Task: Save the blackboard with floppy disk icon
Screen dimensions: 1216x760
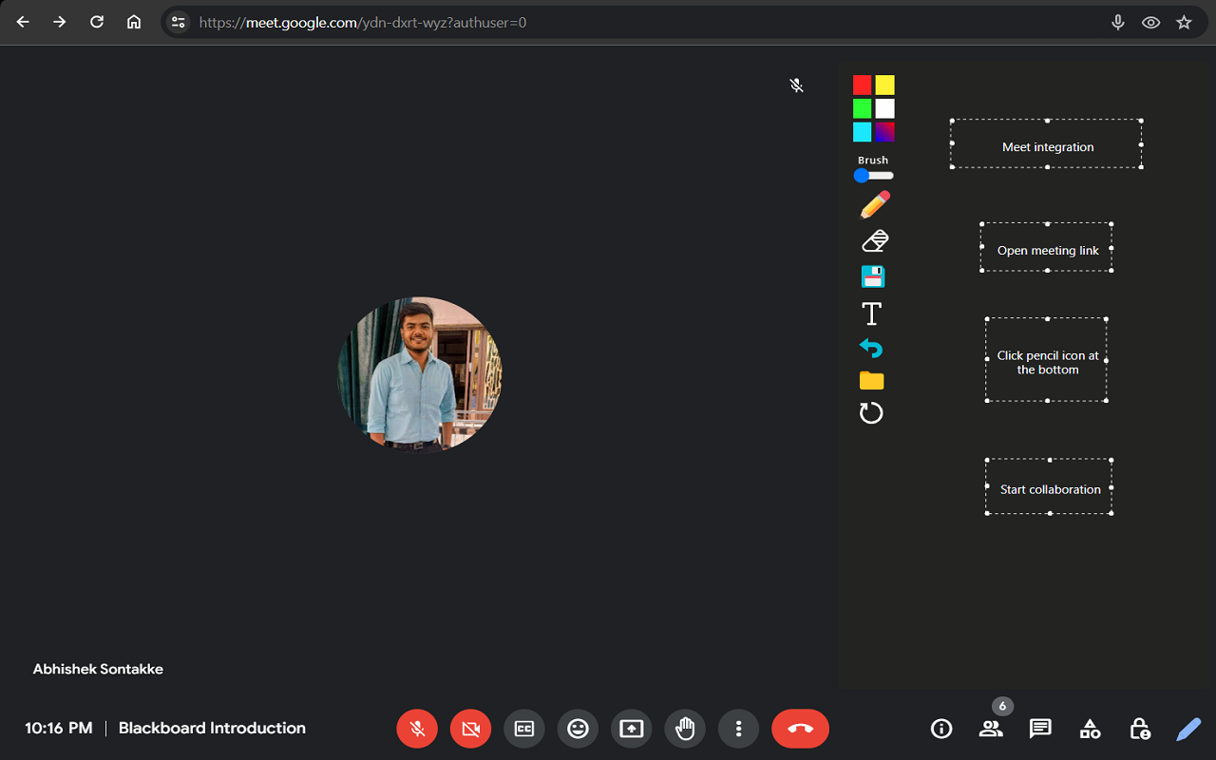Action: pos(872,276)
